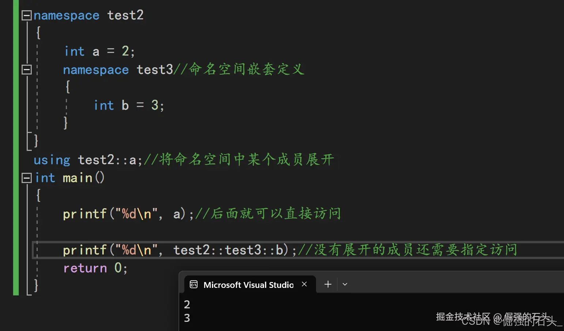Click the green change-tracking margin bar
Image resolution: width=564 pixels, height=331 pixels.
(16, 146)
